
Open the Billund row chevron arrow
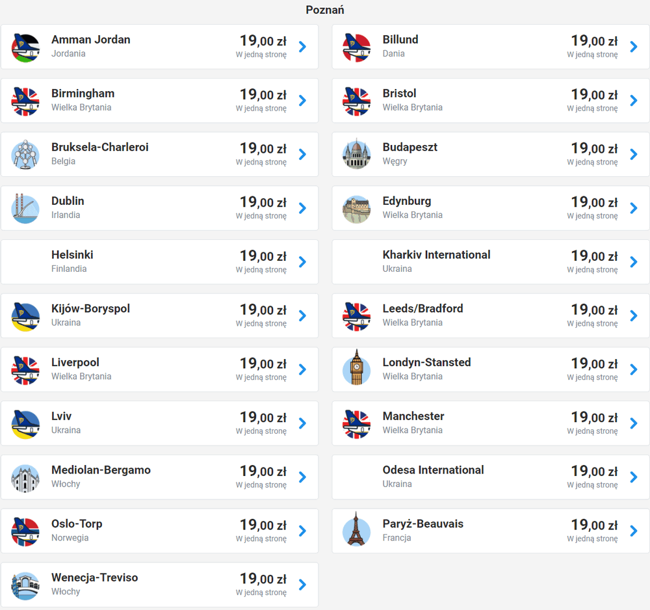(634, 46)
